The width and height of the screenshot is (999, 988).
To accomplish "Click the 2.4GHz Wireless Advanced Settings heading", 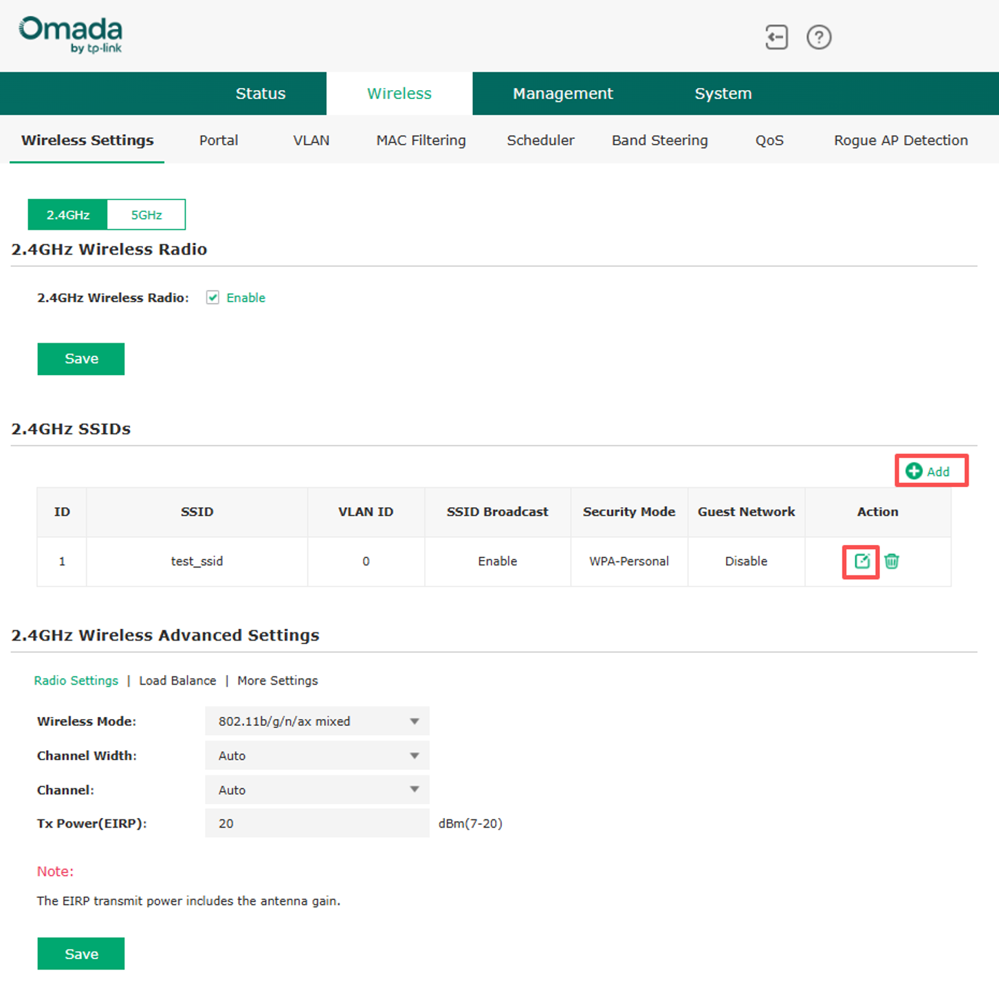I will [x=165, y=635].
